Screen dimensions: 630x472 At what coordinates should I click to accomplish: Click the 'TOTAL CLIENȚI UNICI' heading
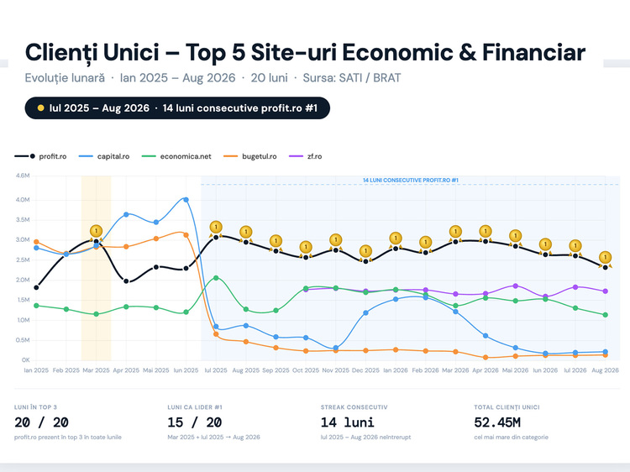click(507, 407)
